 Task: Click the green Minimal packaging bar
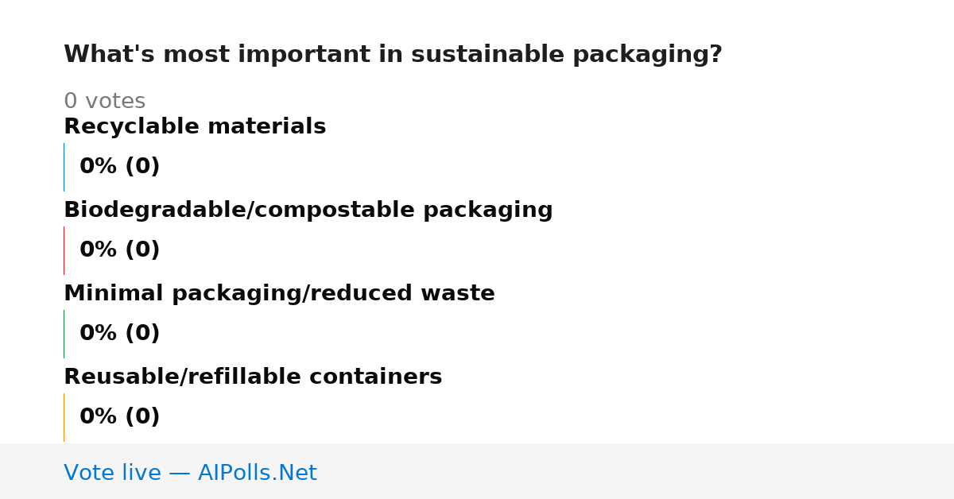pyautogui.click(x=64, y=334)
